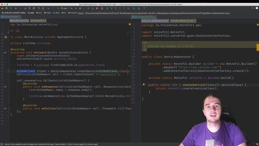Click the yellow inspection marker in left editor
Viewport: 259px width, 146px height.
tap(129, 24)
